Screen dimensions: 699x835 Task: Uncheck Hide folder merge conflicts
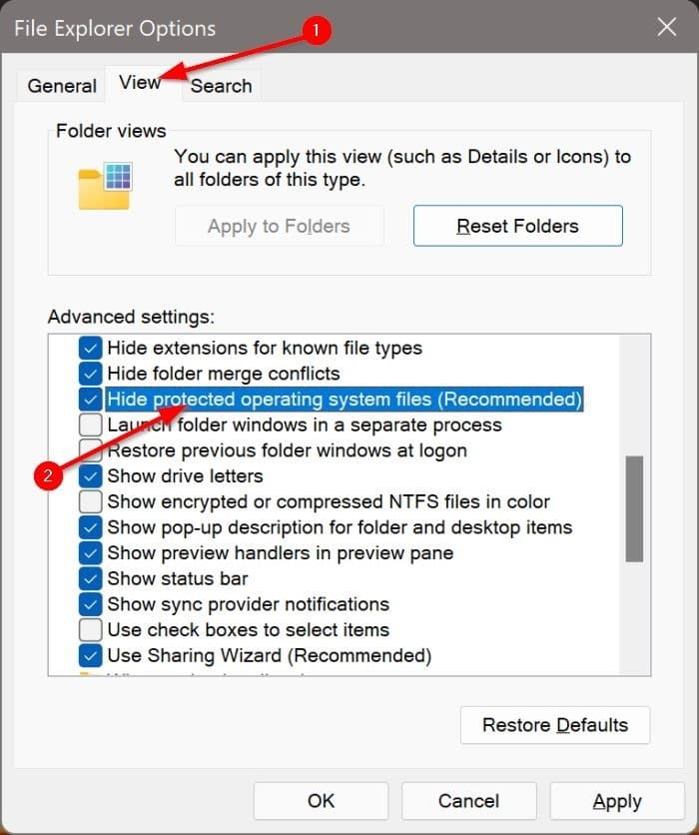pyautogui.click(x=90, y=374)
